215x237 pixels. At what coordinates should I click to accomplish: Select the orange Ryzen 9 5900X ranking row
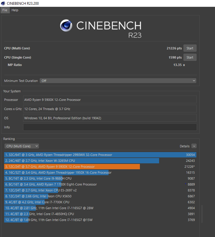(x=100, y=167)
